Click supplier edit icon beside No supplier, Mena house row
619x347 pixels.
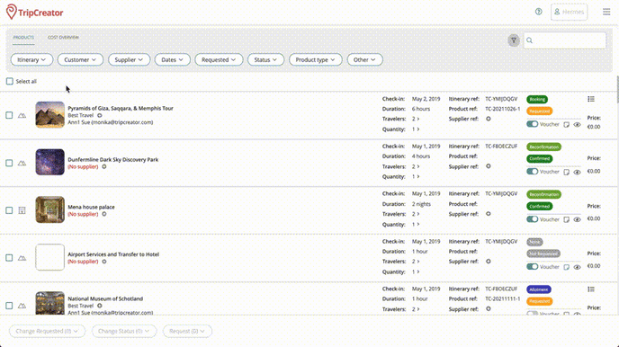click(104, 214)
